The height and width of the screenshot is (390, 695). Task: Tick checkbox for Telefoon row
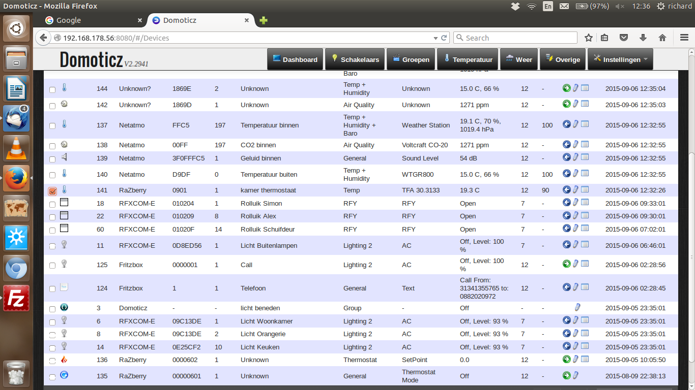tap(52, 289)
